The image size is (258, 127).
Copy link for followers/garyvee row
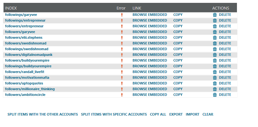coord(178,32)
